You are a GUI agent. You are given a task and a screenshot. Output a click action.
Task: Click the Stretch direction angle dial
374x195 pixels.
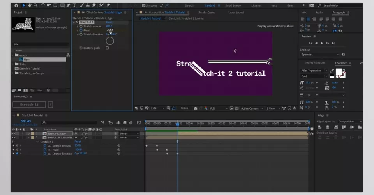tap(110, 41)
